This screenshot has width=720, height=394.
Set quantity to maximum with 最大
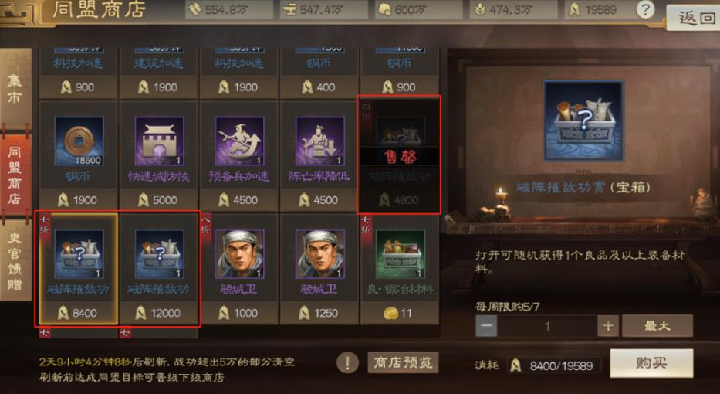click(657, 326)
